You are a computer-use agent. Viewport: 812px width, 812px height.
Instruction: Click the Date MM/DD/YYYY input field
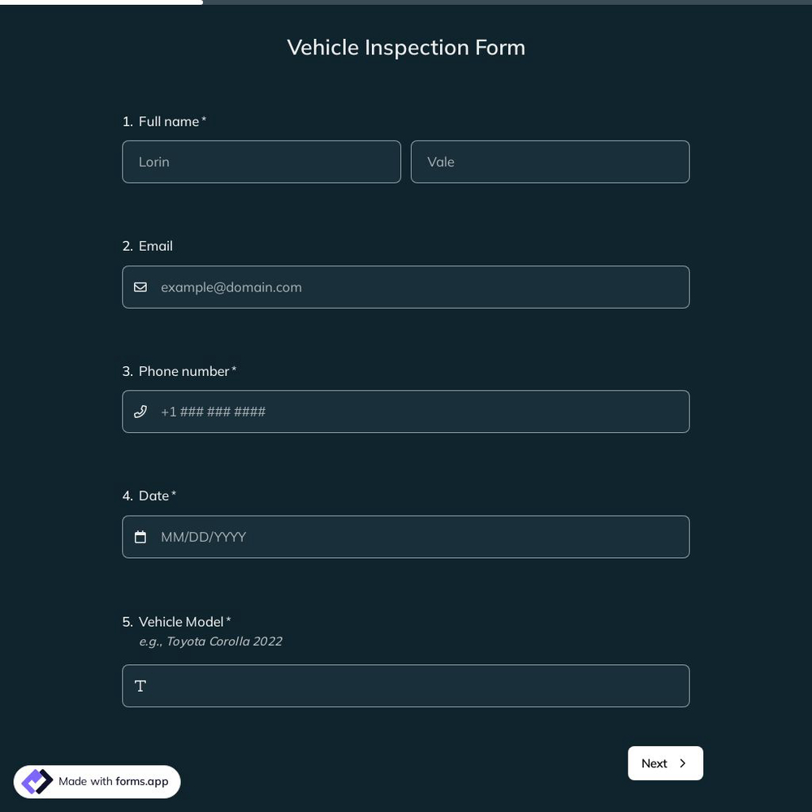(x=406, y=536)
